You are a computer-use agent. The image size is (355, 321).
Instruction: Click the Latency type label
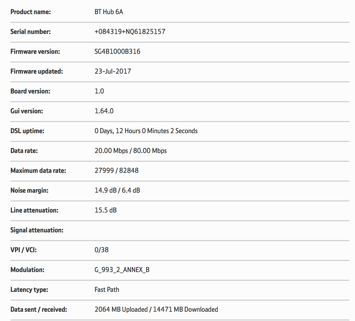29,290
